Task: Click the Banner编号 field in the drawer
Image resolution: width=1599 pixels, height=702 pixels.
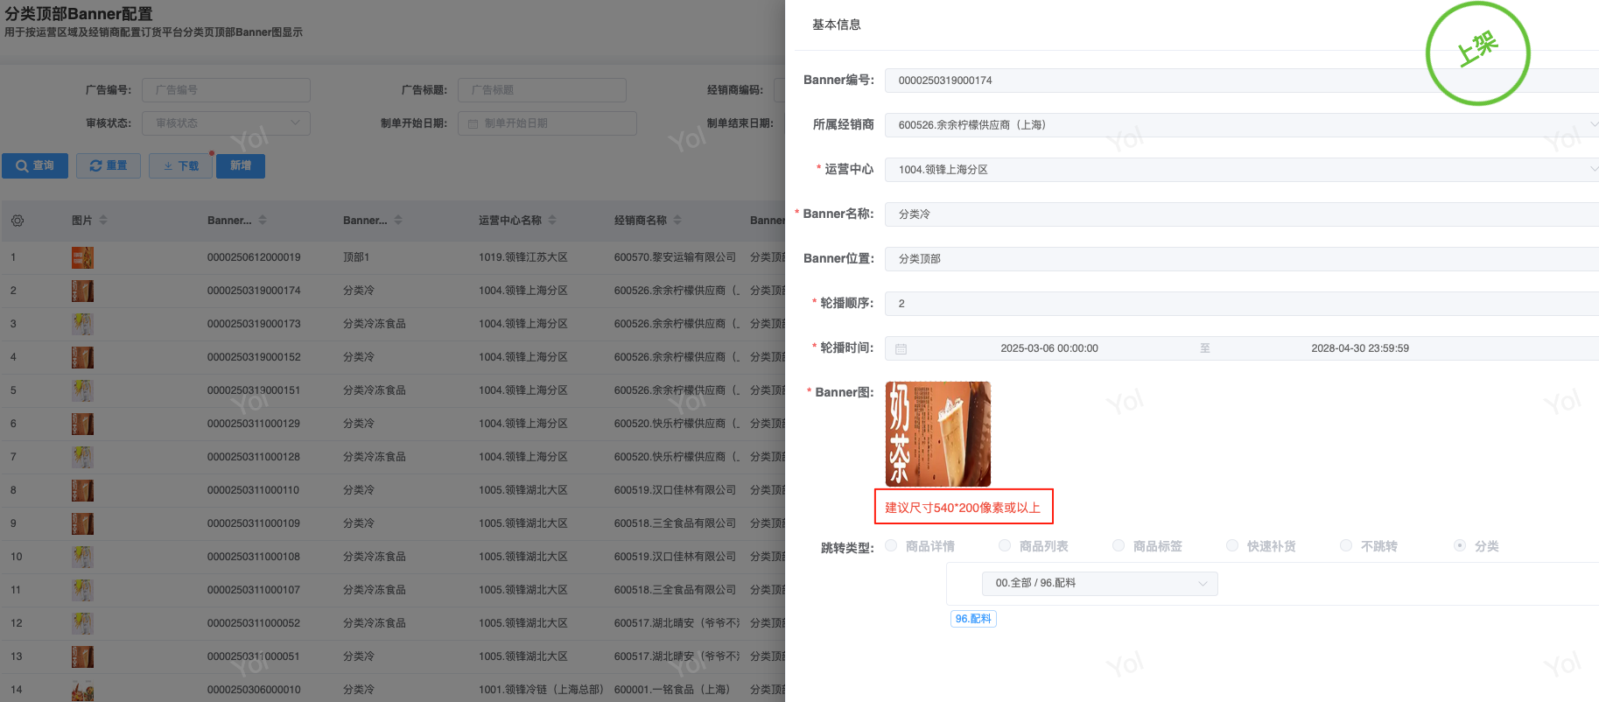Action: 1242,81
